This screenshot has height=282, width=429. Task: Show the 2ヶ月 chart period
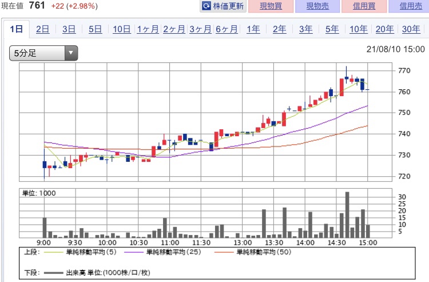[174, 29]
